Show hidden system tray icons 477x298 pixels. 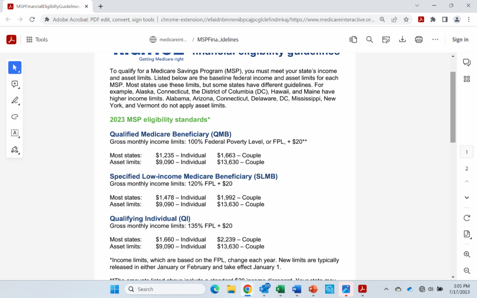pos(386,289)
